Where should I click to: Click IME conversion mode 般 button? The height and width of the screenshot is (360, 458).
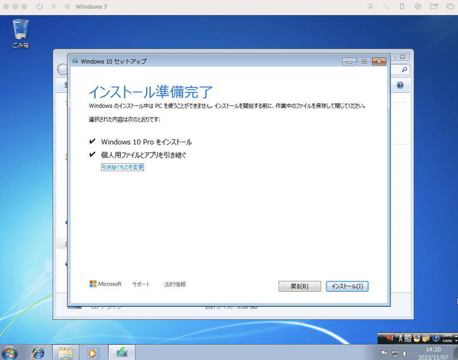(x=408, y=339)
